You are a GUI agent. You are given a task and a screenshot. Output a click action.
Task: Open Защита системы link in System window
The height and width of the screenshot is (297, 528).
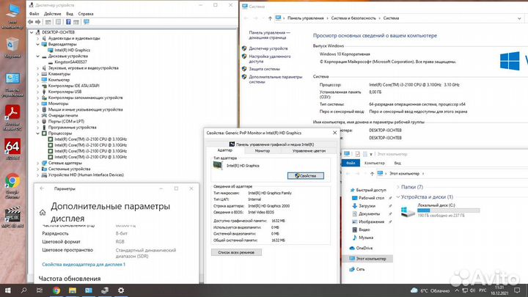pyautogui.click(x=264, y=69)
